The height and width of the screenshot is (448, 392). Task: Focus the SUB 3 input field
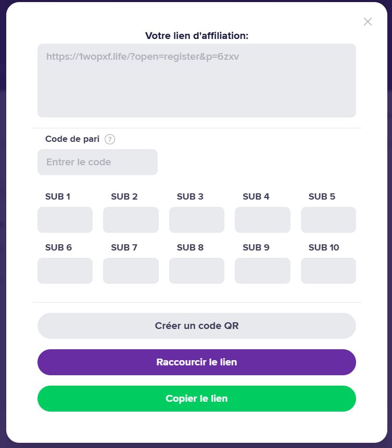(197, 220)
